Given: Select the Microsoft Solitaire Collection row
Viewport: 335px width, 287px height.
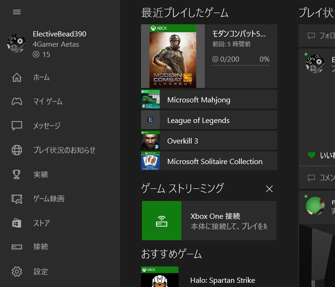Looking at the screenshot, I should (209, 161).
